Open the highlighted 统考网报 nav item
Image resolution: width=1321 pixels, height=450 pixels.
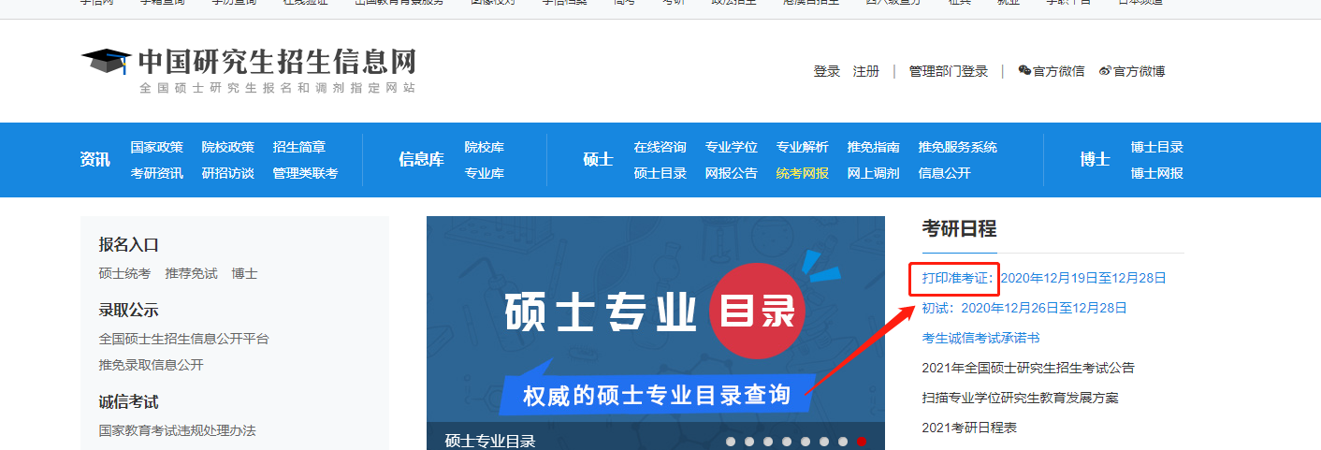pos(802,173)
